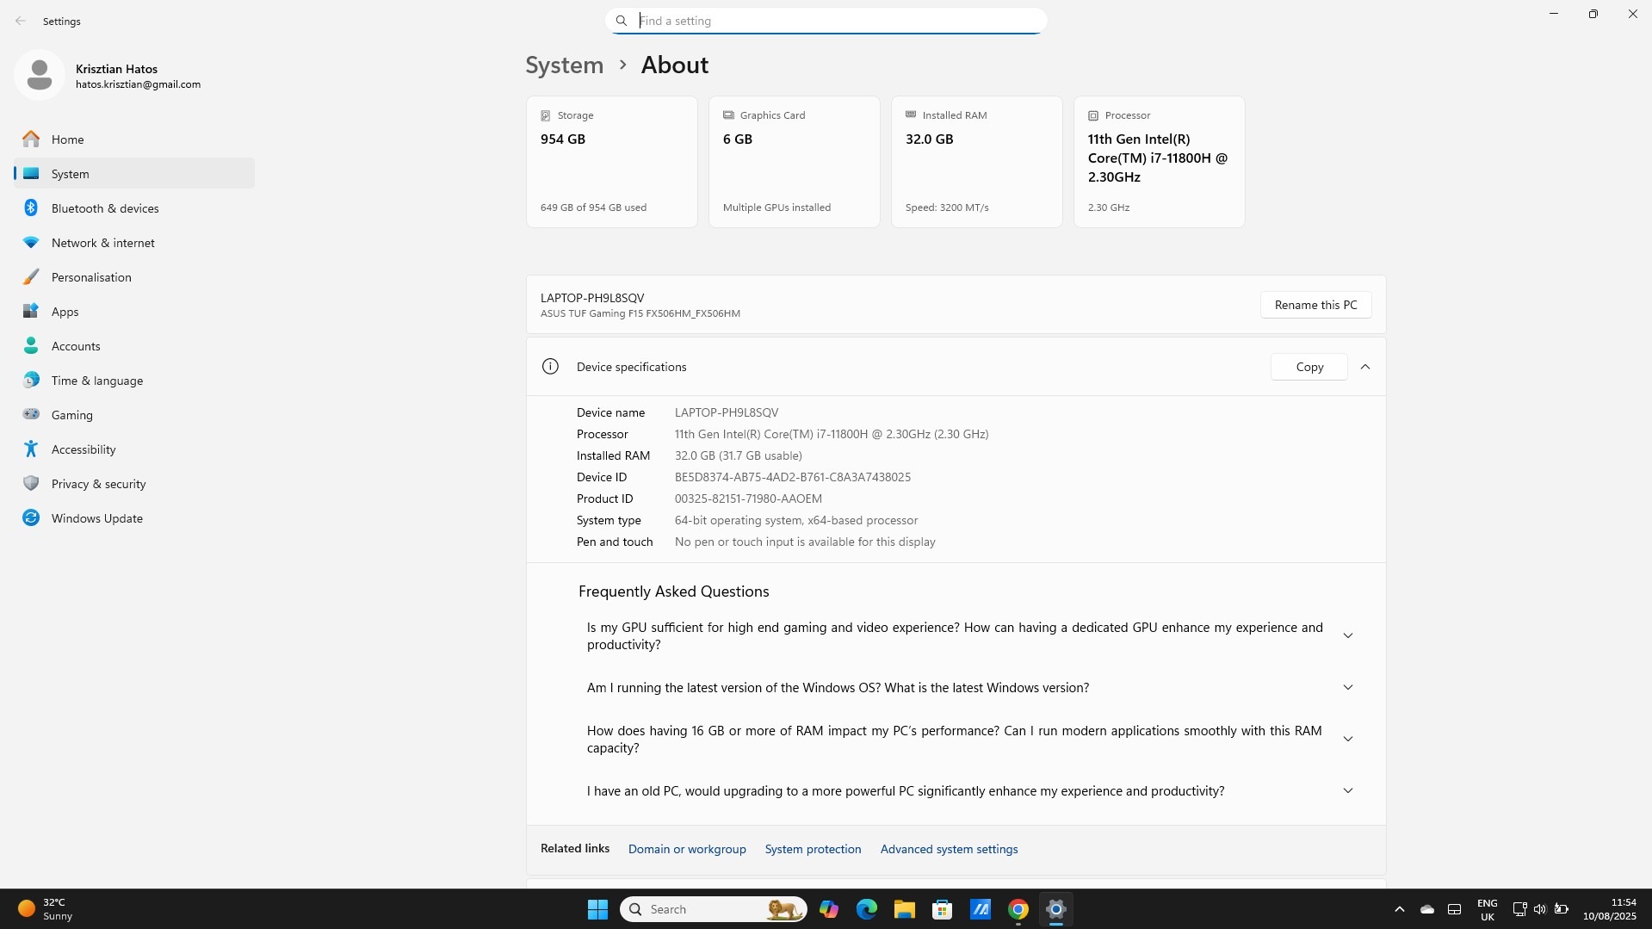Show hidden system tray icons
Viewport: 1652px width, 929px height.
pos(1400,909)
